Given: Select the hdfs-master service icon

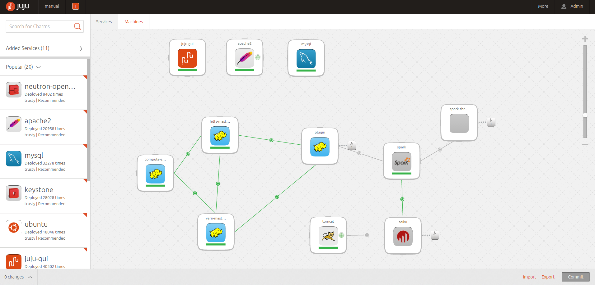Looking at the screenshot, I should (x=220, y=136).
